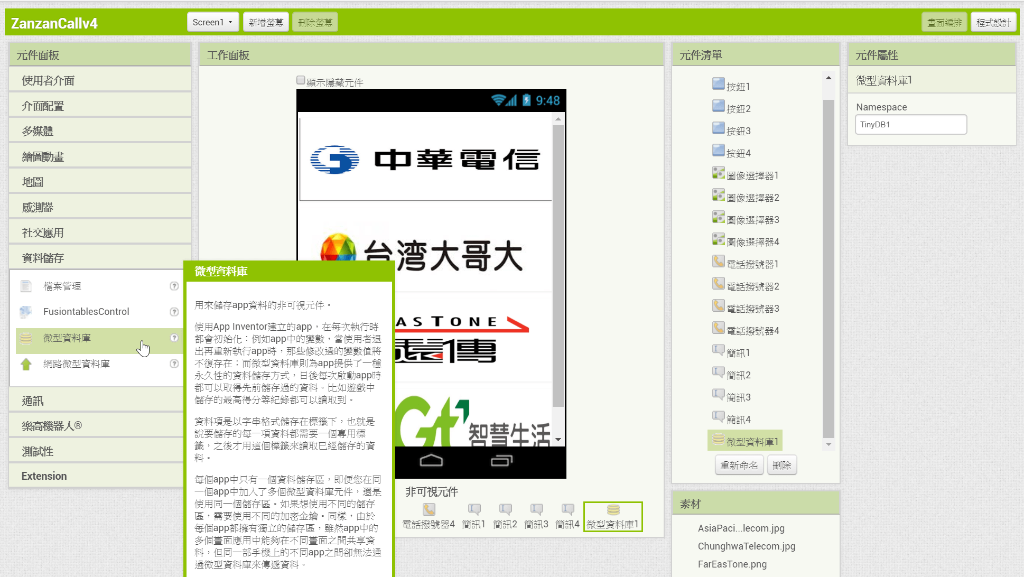Expand the 社交應用 palette section
Viewport: 1024px width, 577px height.
pos(100,232)
